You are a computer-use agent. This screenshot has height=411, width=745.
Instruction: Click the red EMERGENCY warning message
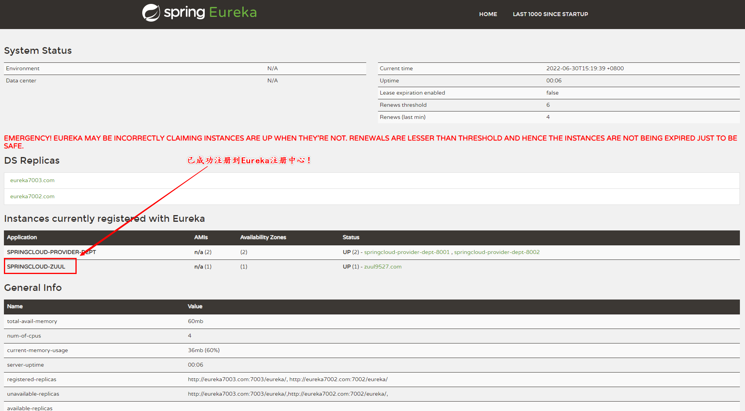pos(371,142)
